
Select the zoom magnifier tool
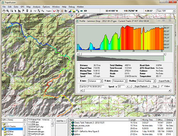coord(7,11)
